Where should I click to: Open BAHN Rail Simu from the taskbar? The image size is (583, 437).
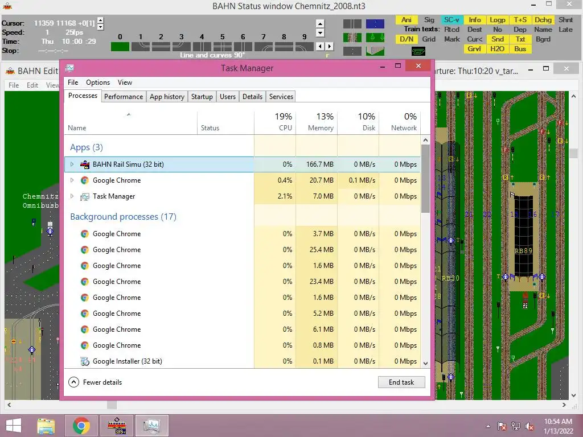pos(117,426)
